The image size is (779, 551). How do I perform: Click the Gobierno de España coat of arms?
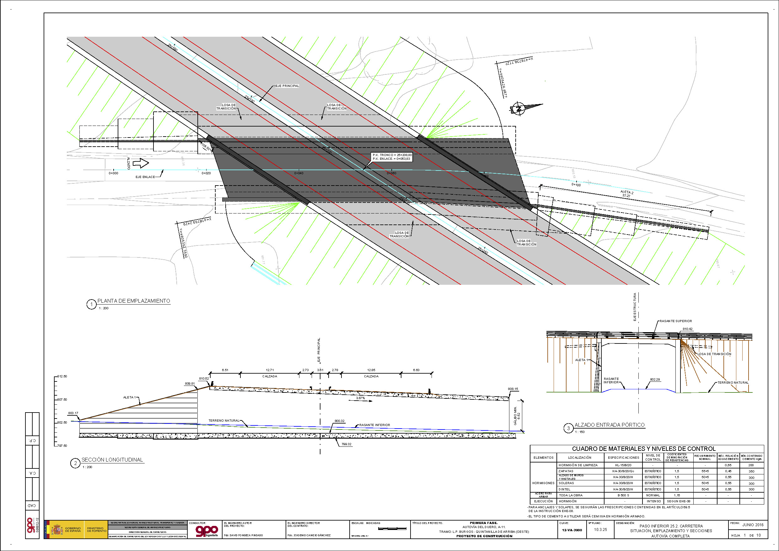(57, 530)
